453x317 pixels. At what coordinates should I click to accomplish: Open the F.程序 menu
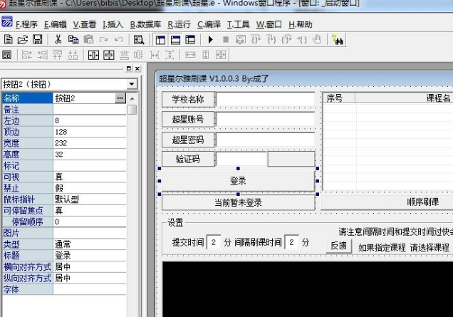(26, 24)
